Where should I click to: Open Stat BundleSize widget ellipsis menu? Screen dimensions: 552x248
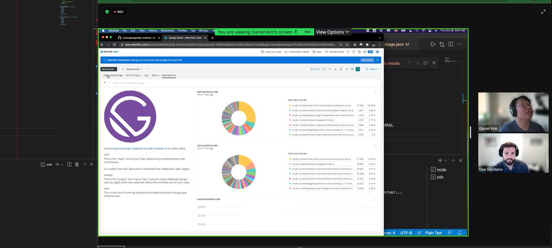(375, 146)
